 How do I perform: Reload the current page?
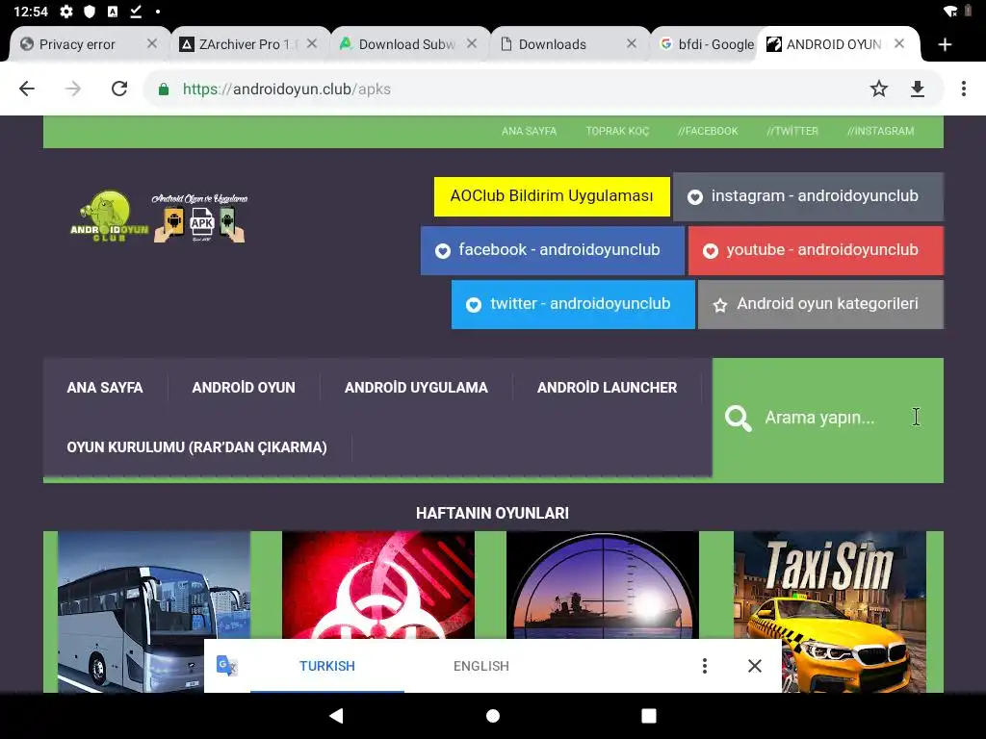click(x=119, y=89)
